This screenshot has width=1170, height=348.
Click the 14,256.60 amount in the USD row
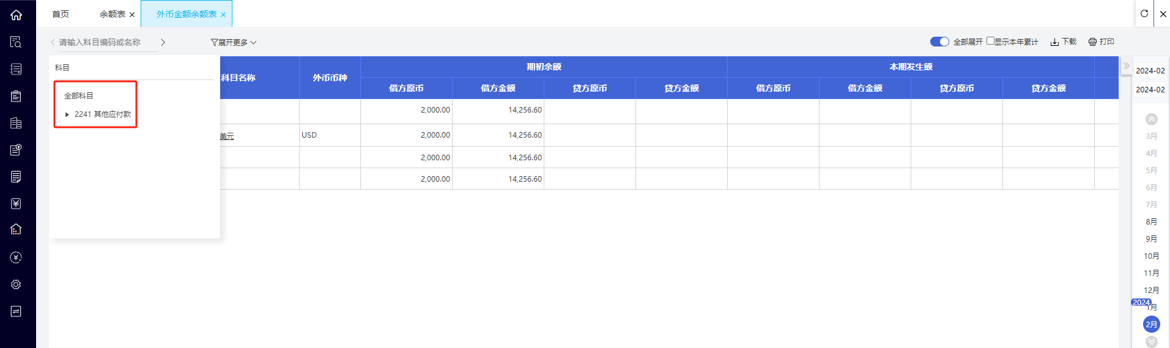tap(525, 135)
